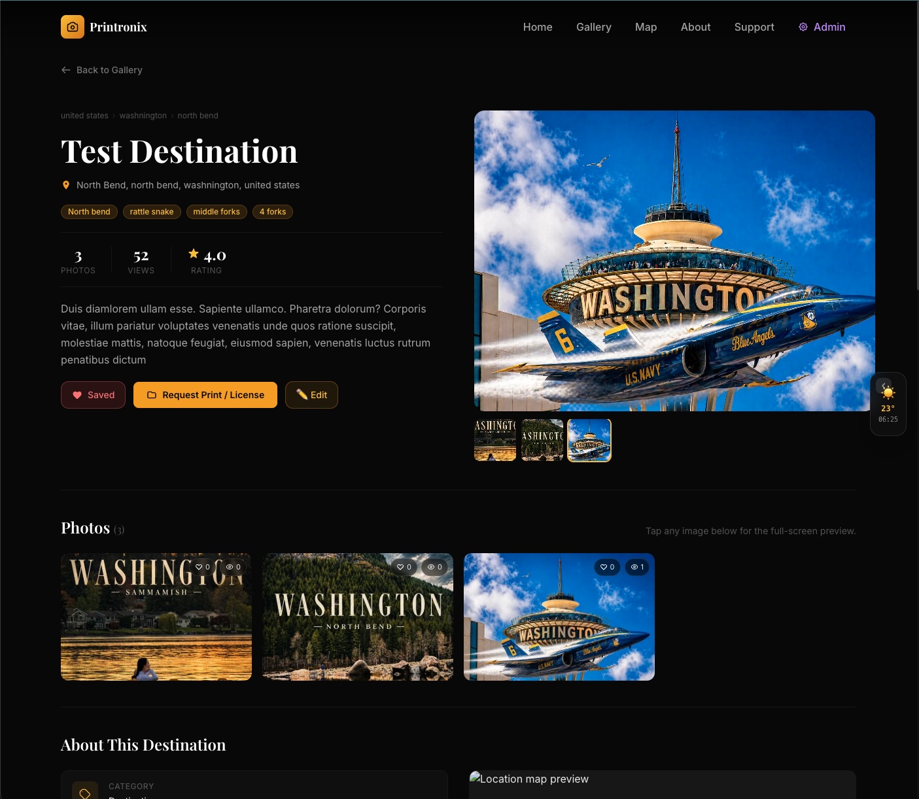Collapse the weather widget with its chevron

[x=884, y=386]
